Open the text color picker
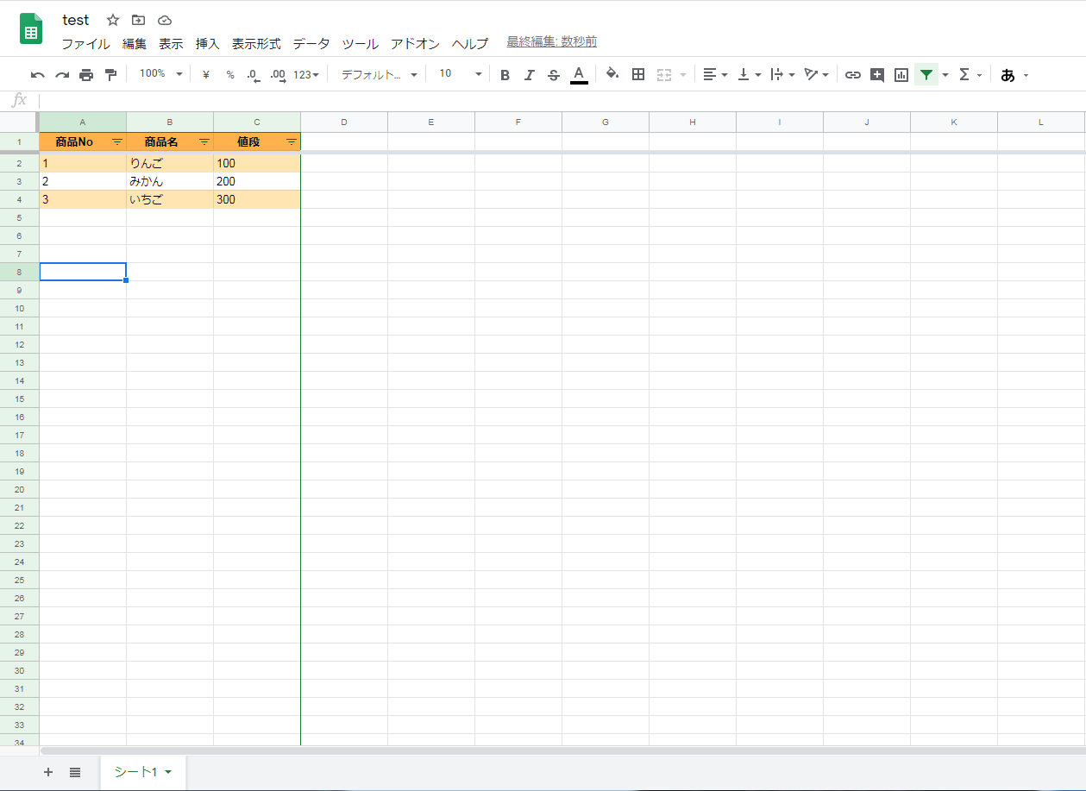Image resolution: width=1086 pixels, height=791 pixels. [x=579, y=74]
